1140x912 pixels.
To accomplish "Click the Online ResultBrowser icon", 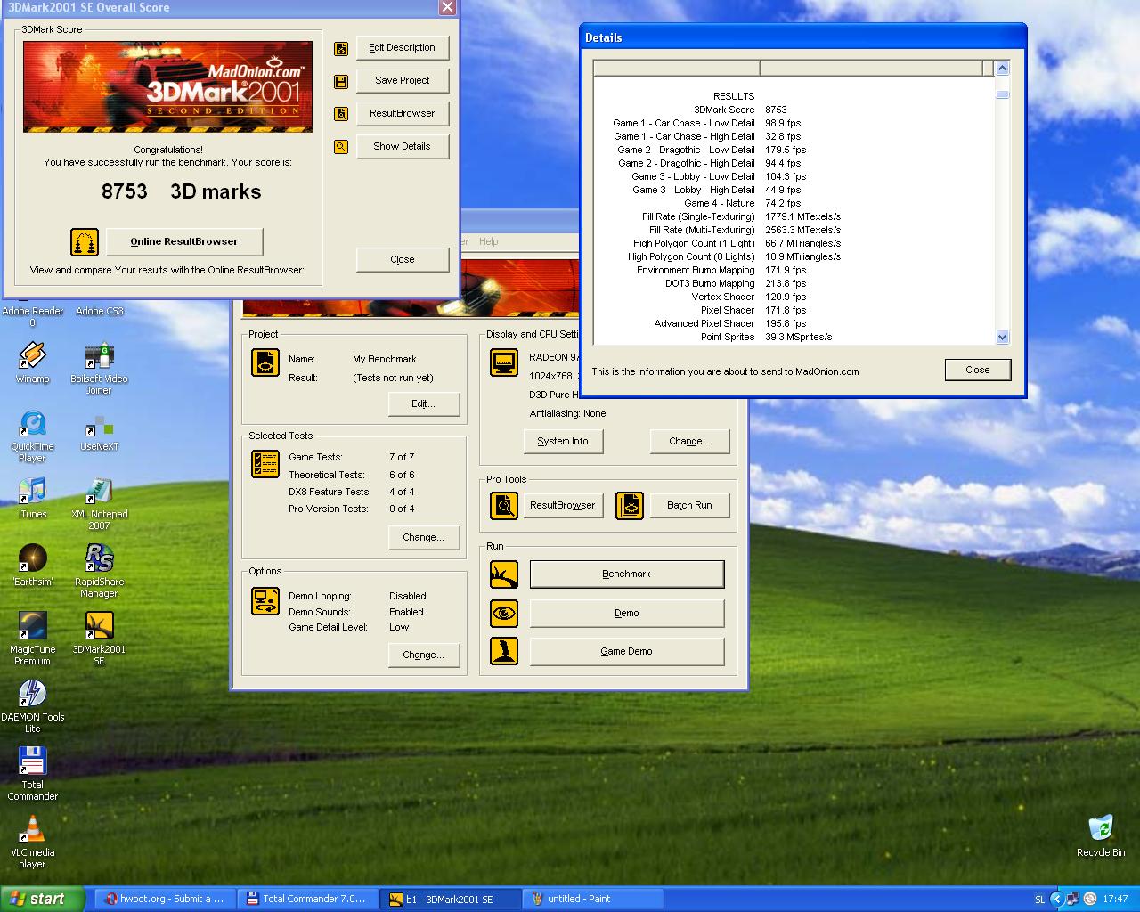I will click(x=85, y=241).
